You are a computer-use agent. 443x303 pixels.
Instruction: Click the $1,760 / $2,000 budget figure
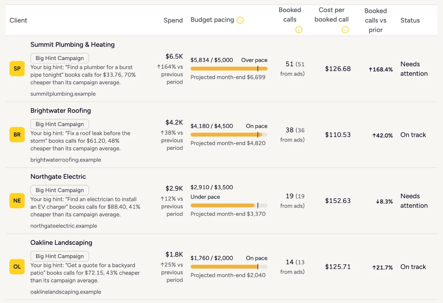(x=212, y=258)
